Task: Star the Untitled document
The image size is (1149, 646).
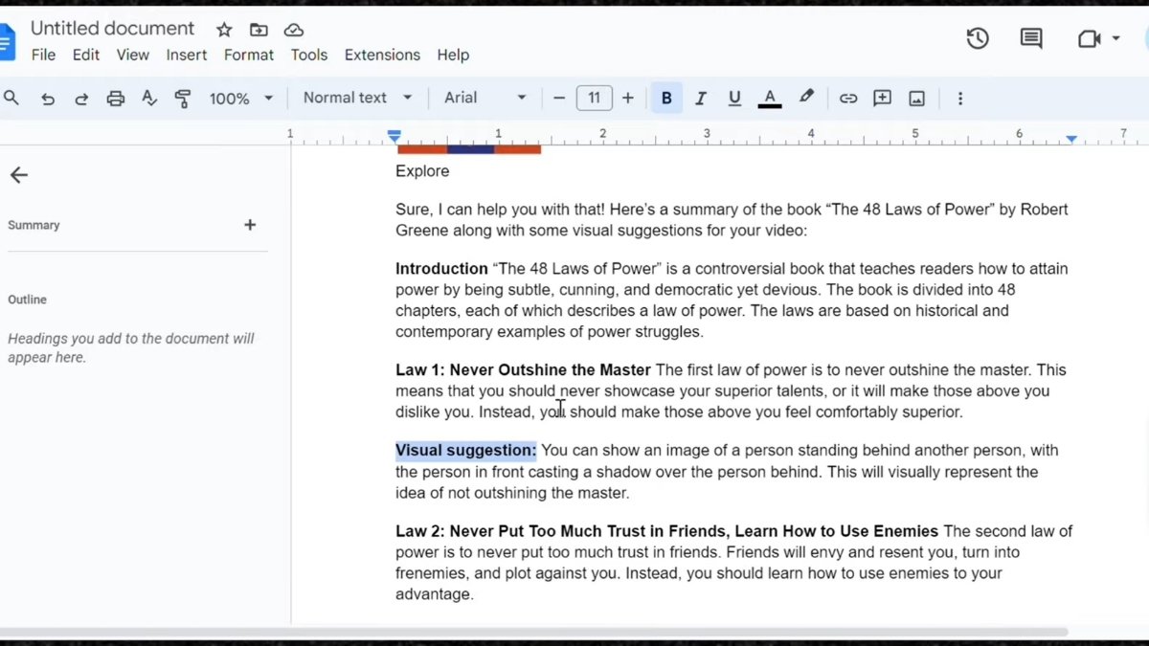Action: (x=224, y=30)
